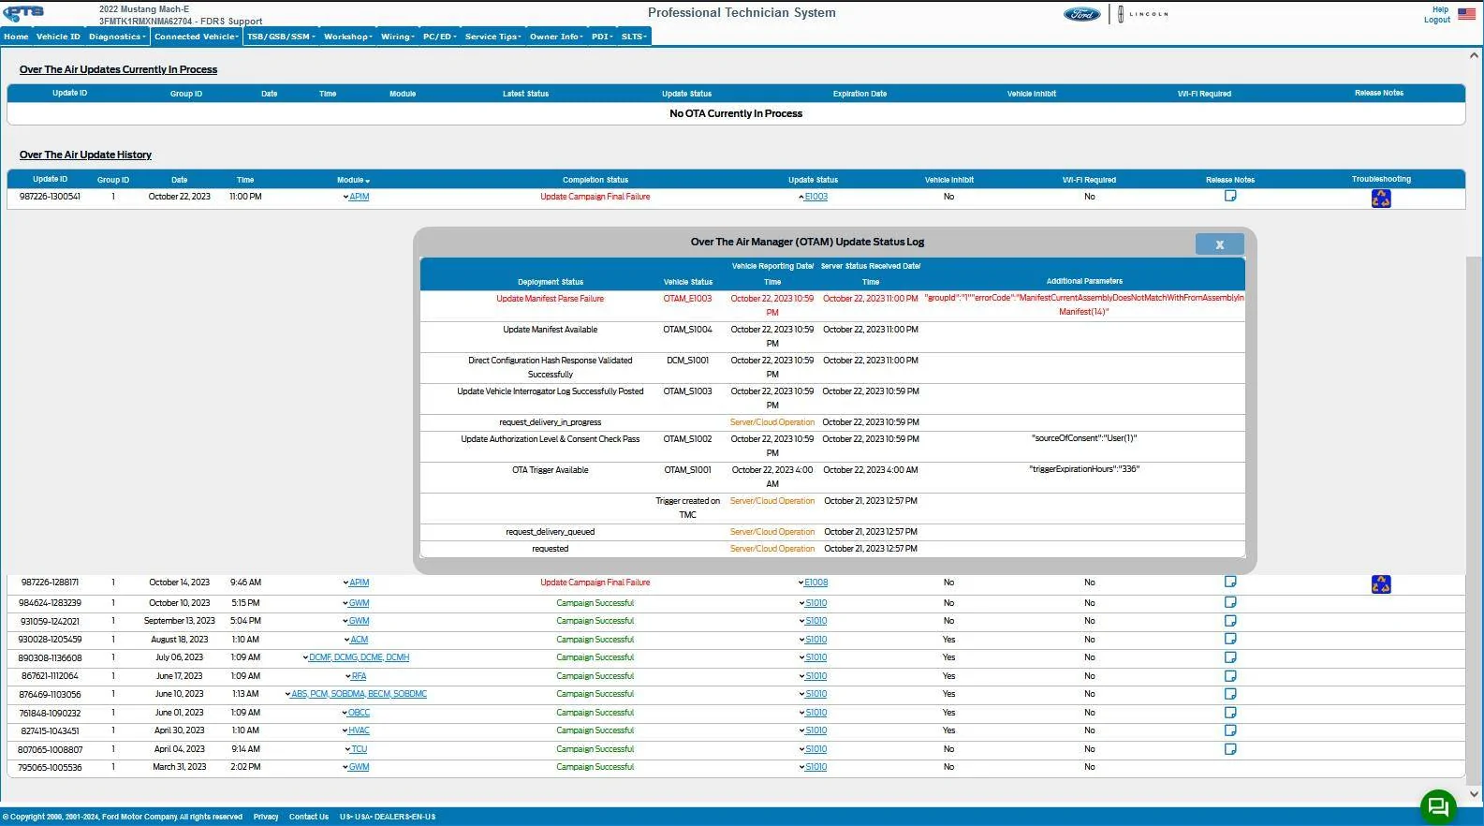Open the Owner Info menu
1484x826 pixels.
tap(556, 37)
